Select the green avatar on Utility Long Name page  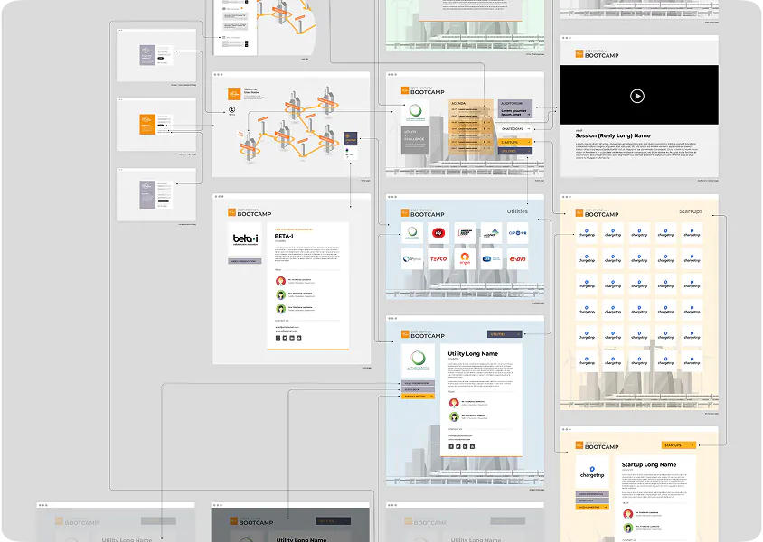tap(454, 417)
